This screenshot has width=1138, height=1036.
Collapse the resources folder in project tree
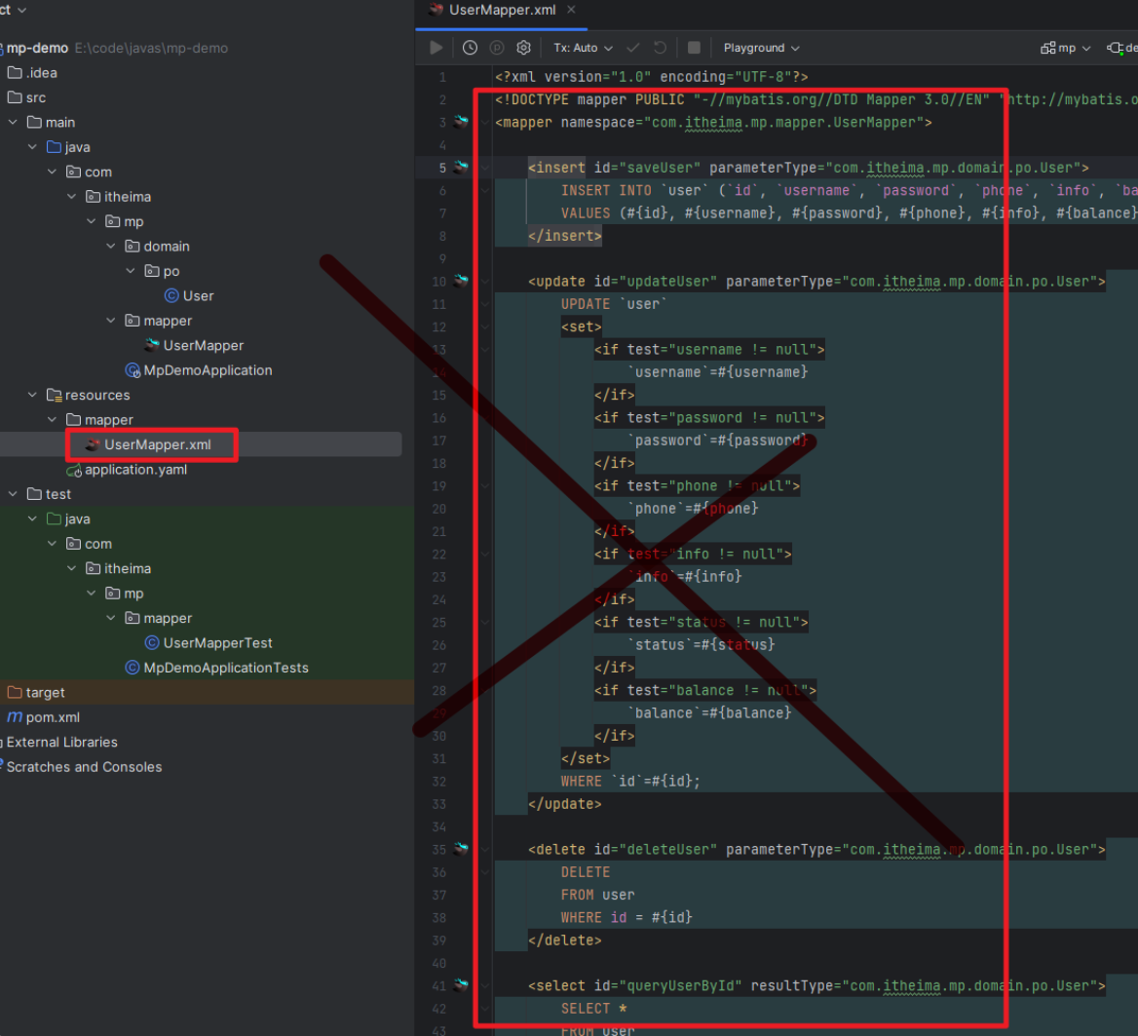(x=33, y=396)
